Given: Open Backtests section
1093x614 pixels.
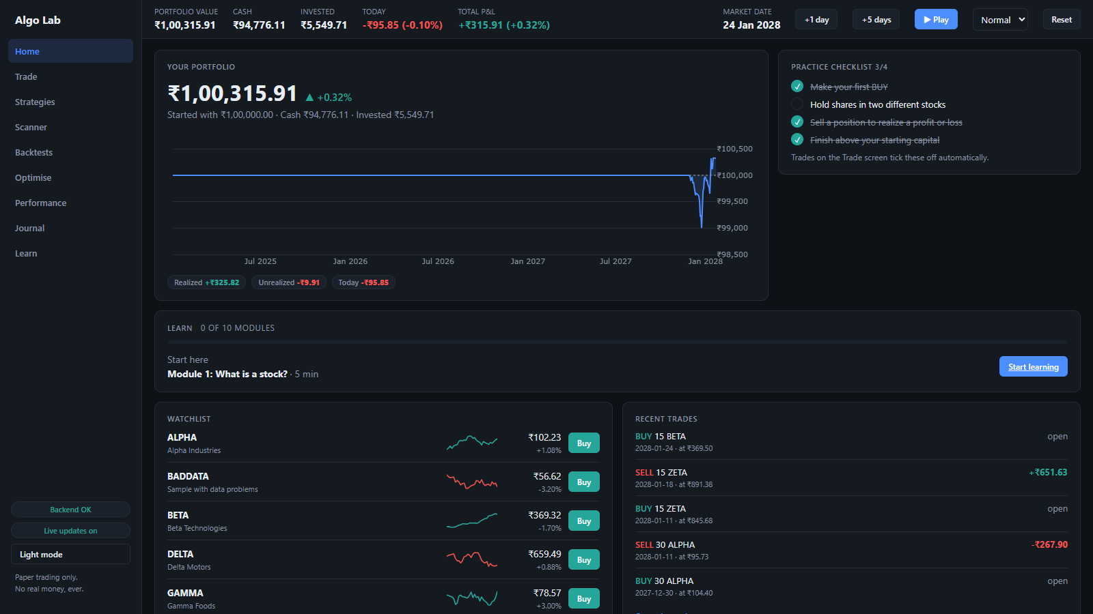Looking at the screenshot, I should [x=70, y=152].
